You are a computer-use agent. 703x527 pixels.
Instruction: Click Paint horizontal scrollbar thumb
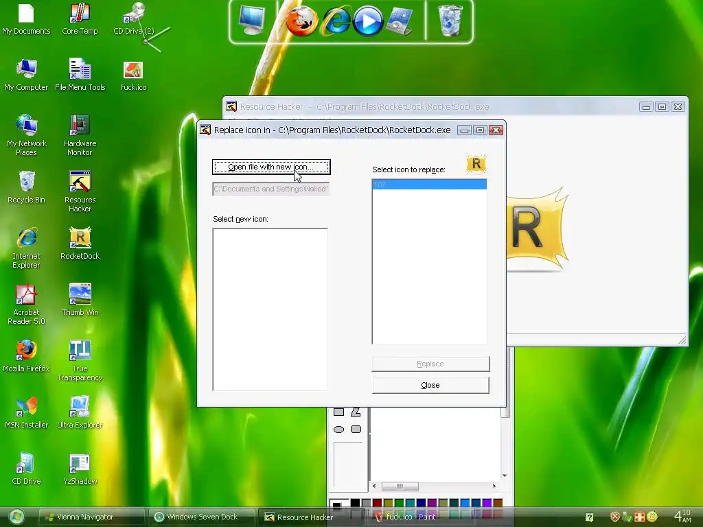click(400, 487)
